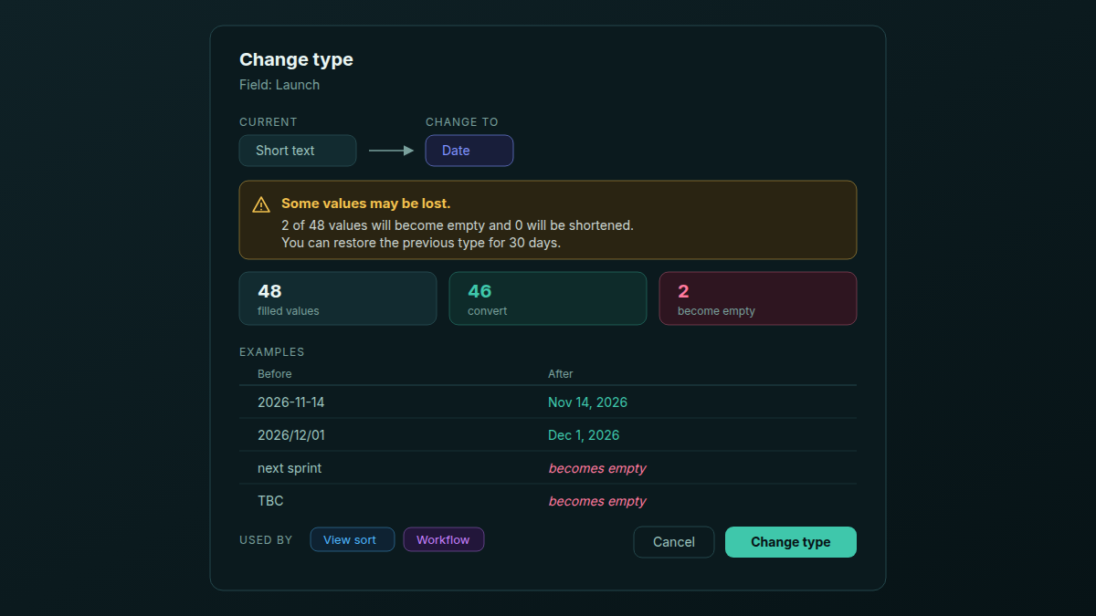The height and width of the screenshot is (616, 1096).
Task: Click the TBC example row
Action: pyautogui.click(x=548, y=501)
